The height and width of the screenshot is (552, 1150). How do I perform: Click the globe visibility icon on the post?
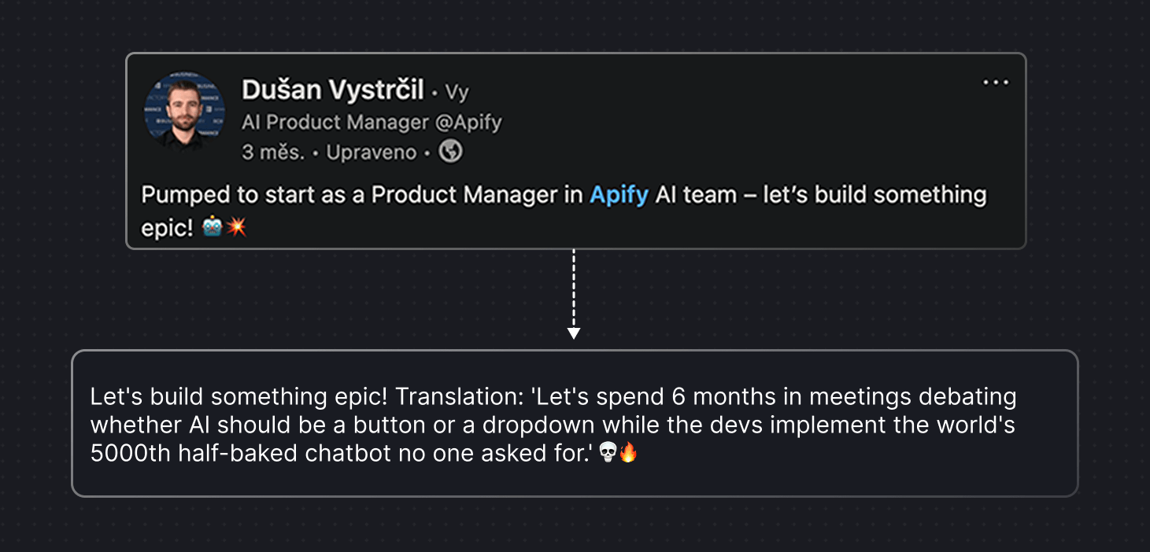[x=449, y=152]
